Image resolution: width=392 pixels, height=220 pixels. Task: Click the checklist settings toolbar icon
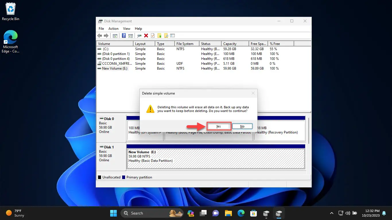click(x=172, y=36)
